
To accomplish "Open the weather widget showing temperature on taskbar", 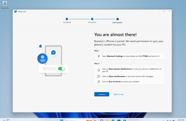I will point(6,120).
